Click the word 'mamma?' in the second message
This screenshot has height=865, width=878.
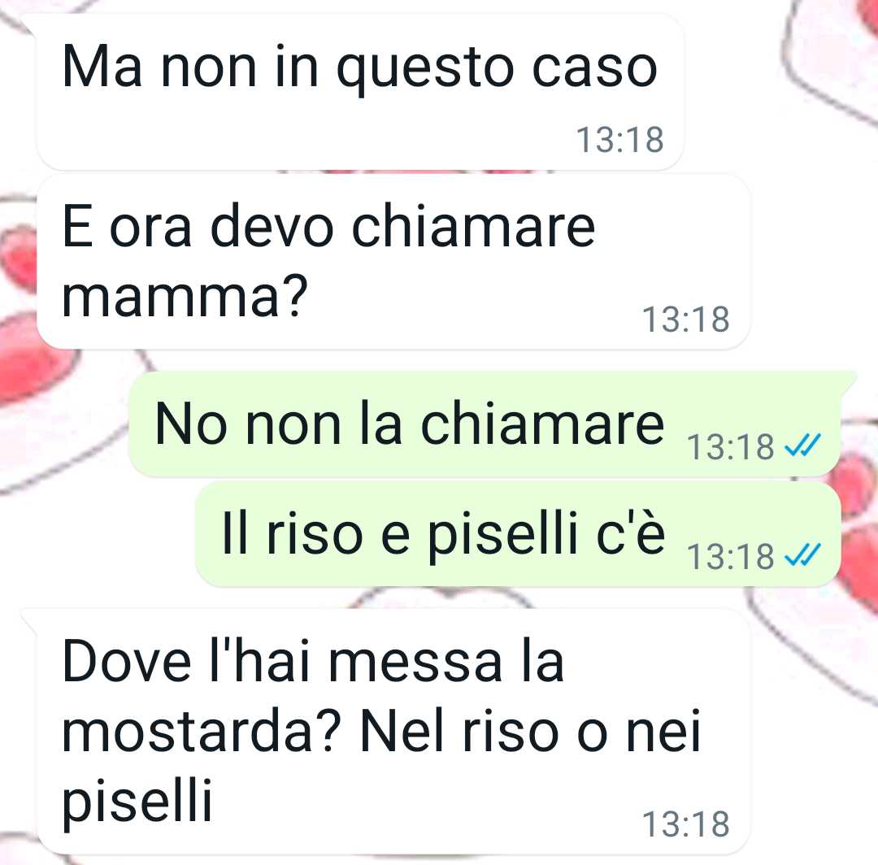click(185, 295)
